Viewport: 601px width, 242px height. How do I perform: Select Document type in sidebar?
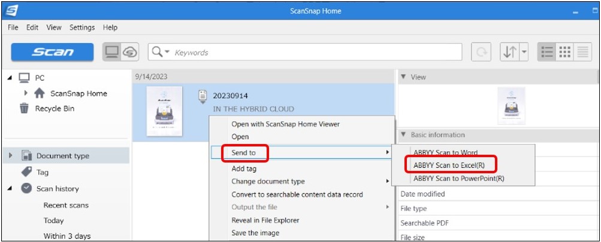point(62,155)
